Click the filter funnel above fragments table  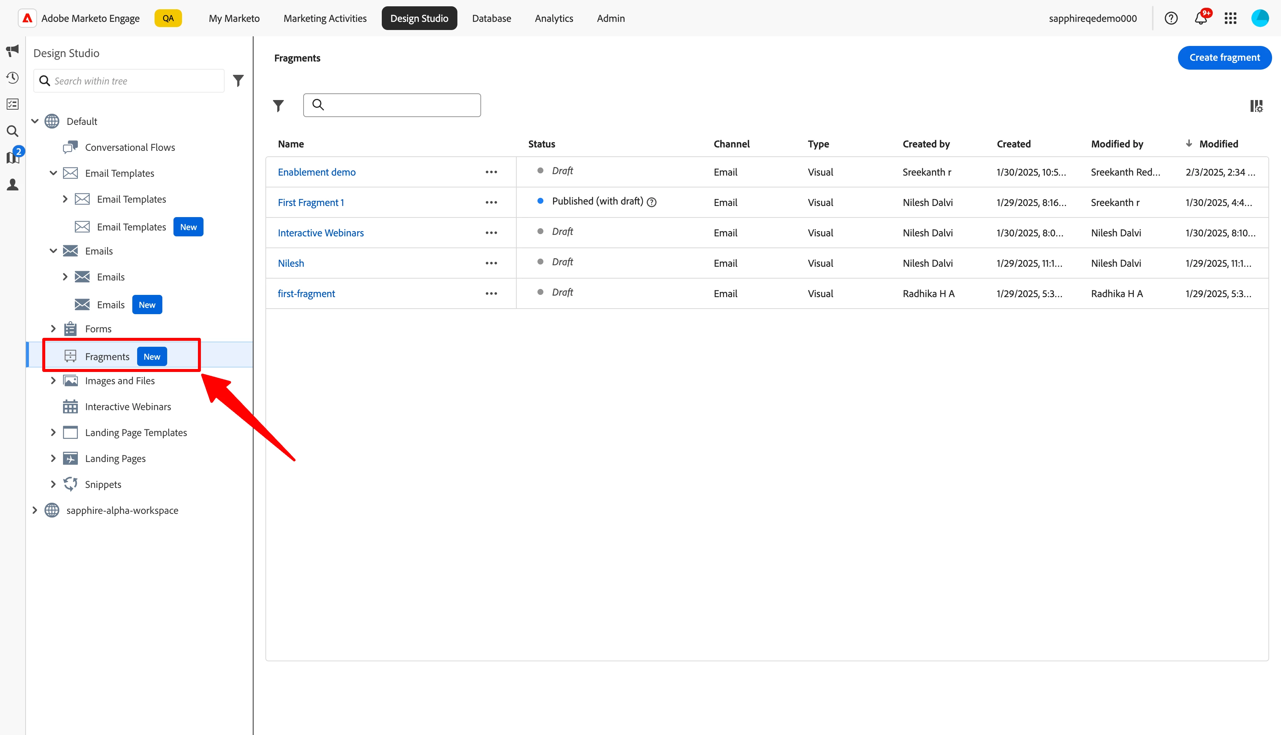click(x=278, y=106)
